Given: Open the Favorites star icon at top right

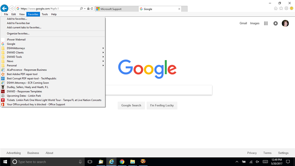Looking at the screenshot, I should pyautogui.click(x=281, y=8).
